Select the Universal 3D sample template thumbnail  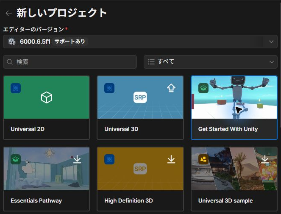(x=234, y=169)
